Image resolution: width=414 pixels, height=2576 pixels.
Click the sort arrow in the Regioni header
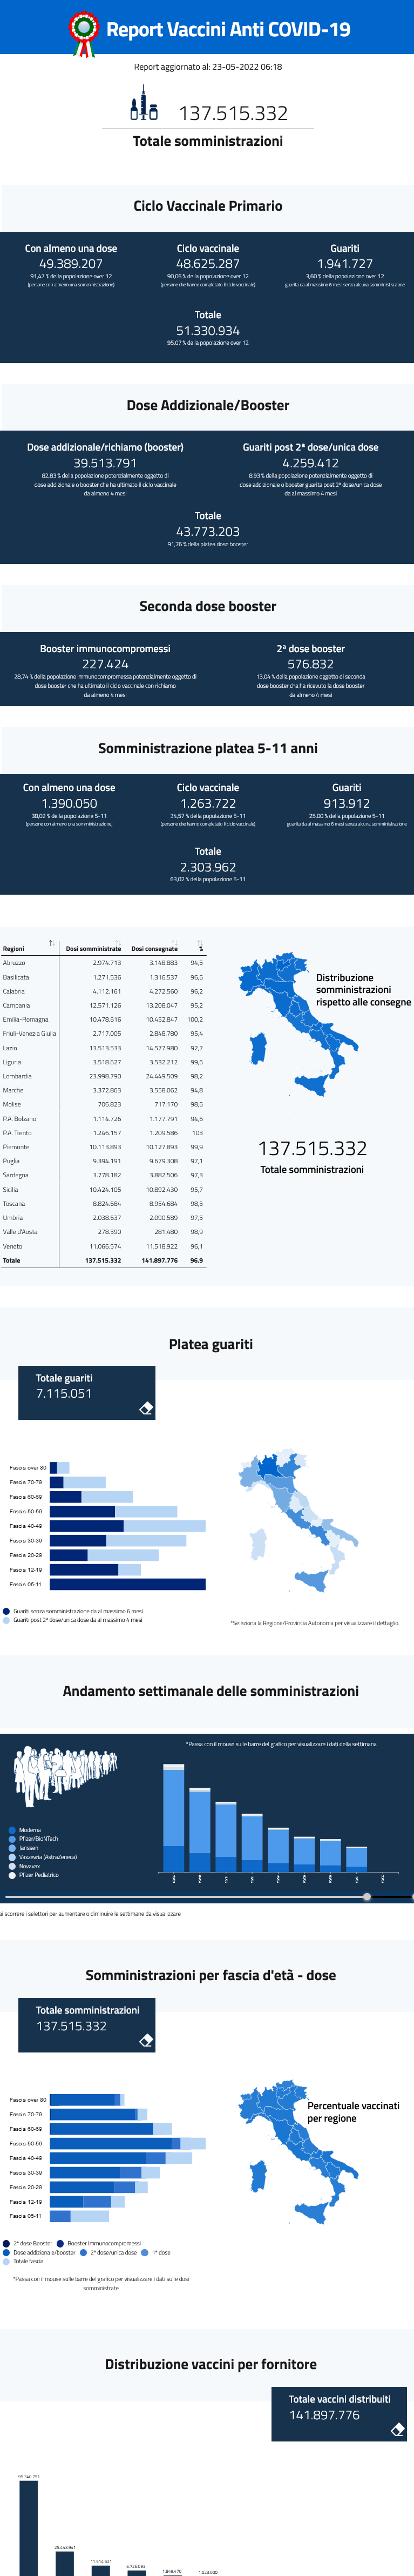tap(52, 943)
